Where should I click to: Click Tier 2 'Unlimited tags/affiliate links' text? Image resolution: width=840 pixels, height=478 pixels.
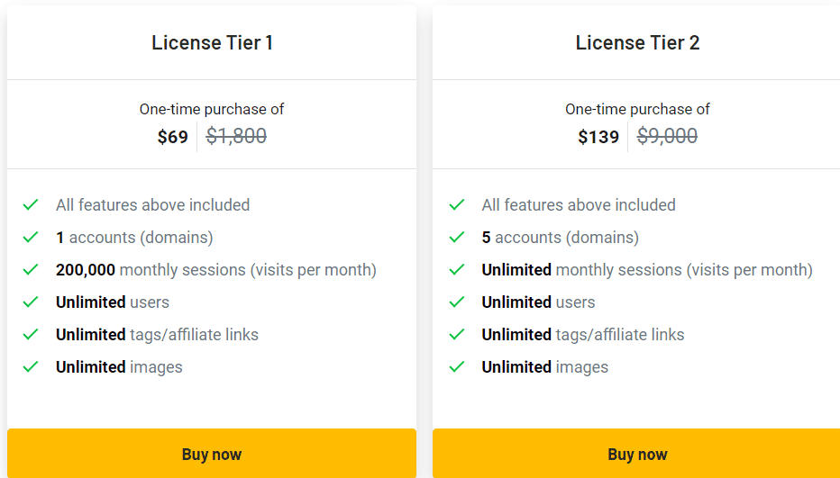583,335
